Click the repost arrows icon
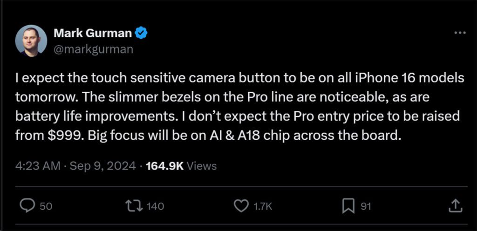 pos(135,206)
